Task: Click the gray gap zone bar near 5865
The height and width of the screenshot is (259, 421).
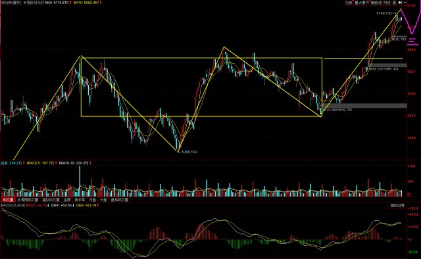Action: 389,65
